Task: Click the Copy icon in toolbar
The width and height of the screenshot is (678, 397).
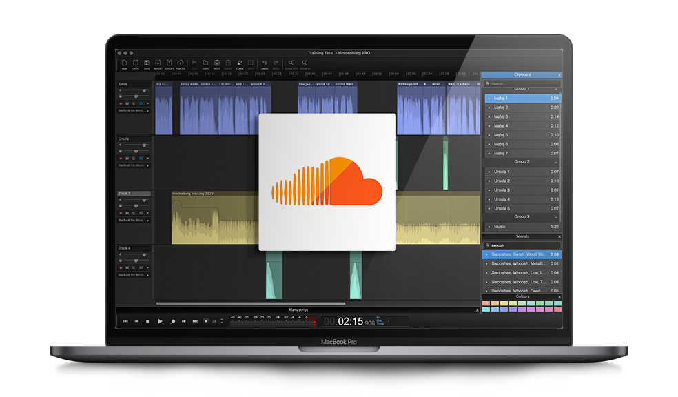Action: coord(205,63)
